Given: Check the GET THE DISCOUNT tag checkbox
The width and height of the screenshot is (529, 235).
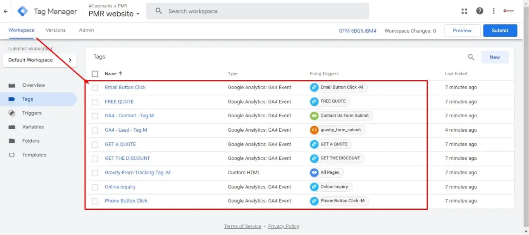Looking at the screenshot, I should click(95, 159).
